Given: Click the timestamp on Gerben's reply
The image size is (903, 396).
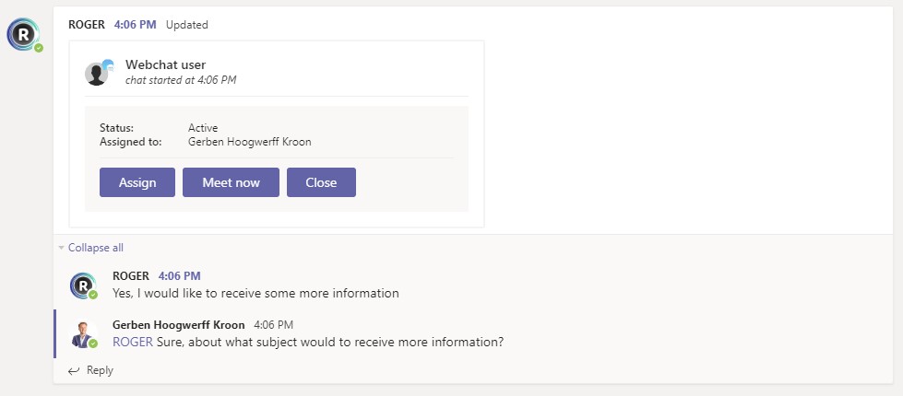Looking at the screenshot, I should (273, 325).
